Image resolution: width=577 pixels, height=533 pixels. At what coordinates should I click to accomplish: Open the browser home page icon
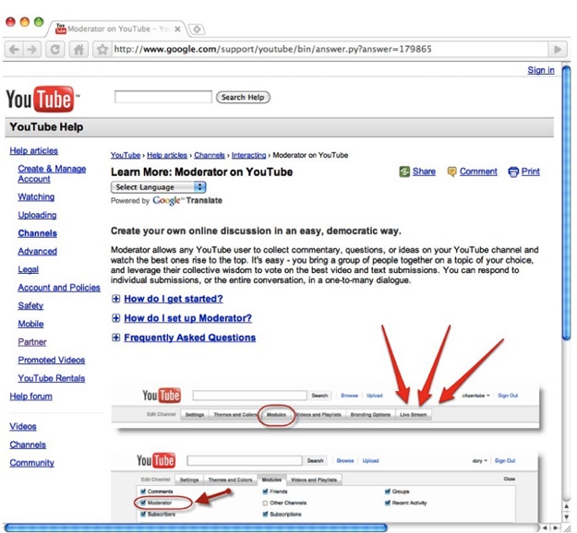pos(78,49)
